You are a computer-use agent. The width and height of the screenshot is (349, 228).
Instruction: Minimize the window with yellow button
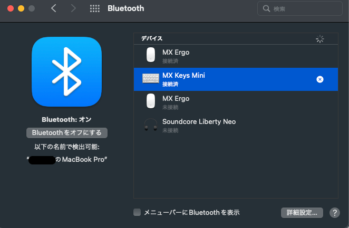21,8
